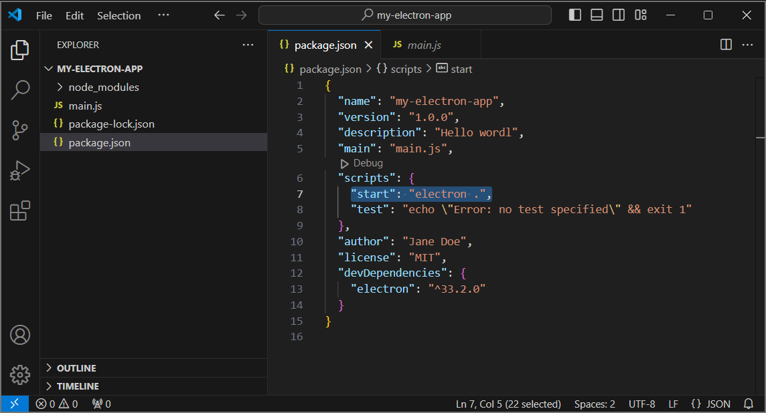Screen dimensions: 766x413
Task: Open the Run and Debug view
Action: point(20,170)
